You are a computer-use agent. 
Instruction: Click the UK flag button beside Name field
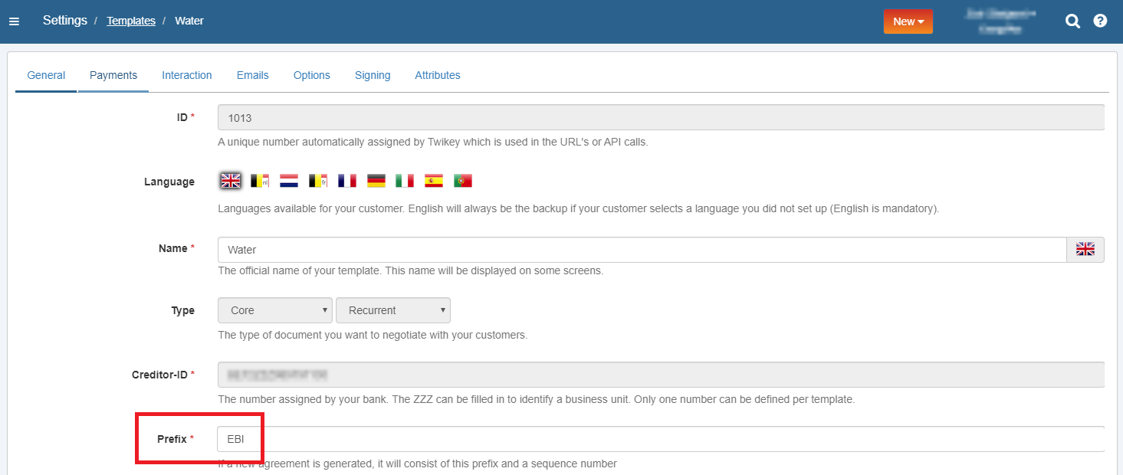tap(1085, 250)
